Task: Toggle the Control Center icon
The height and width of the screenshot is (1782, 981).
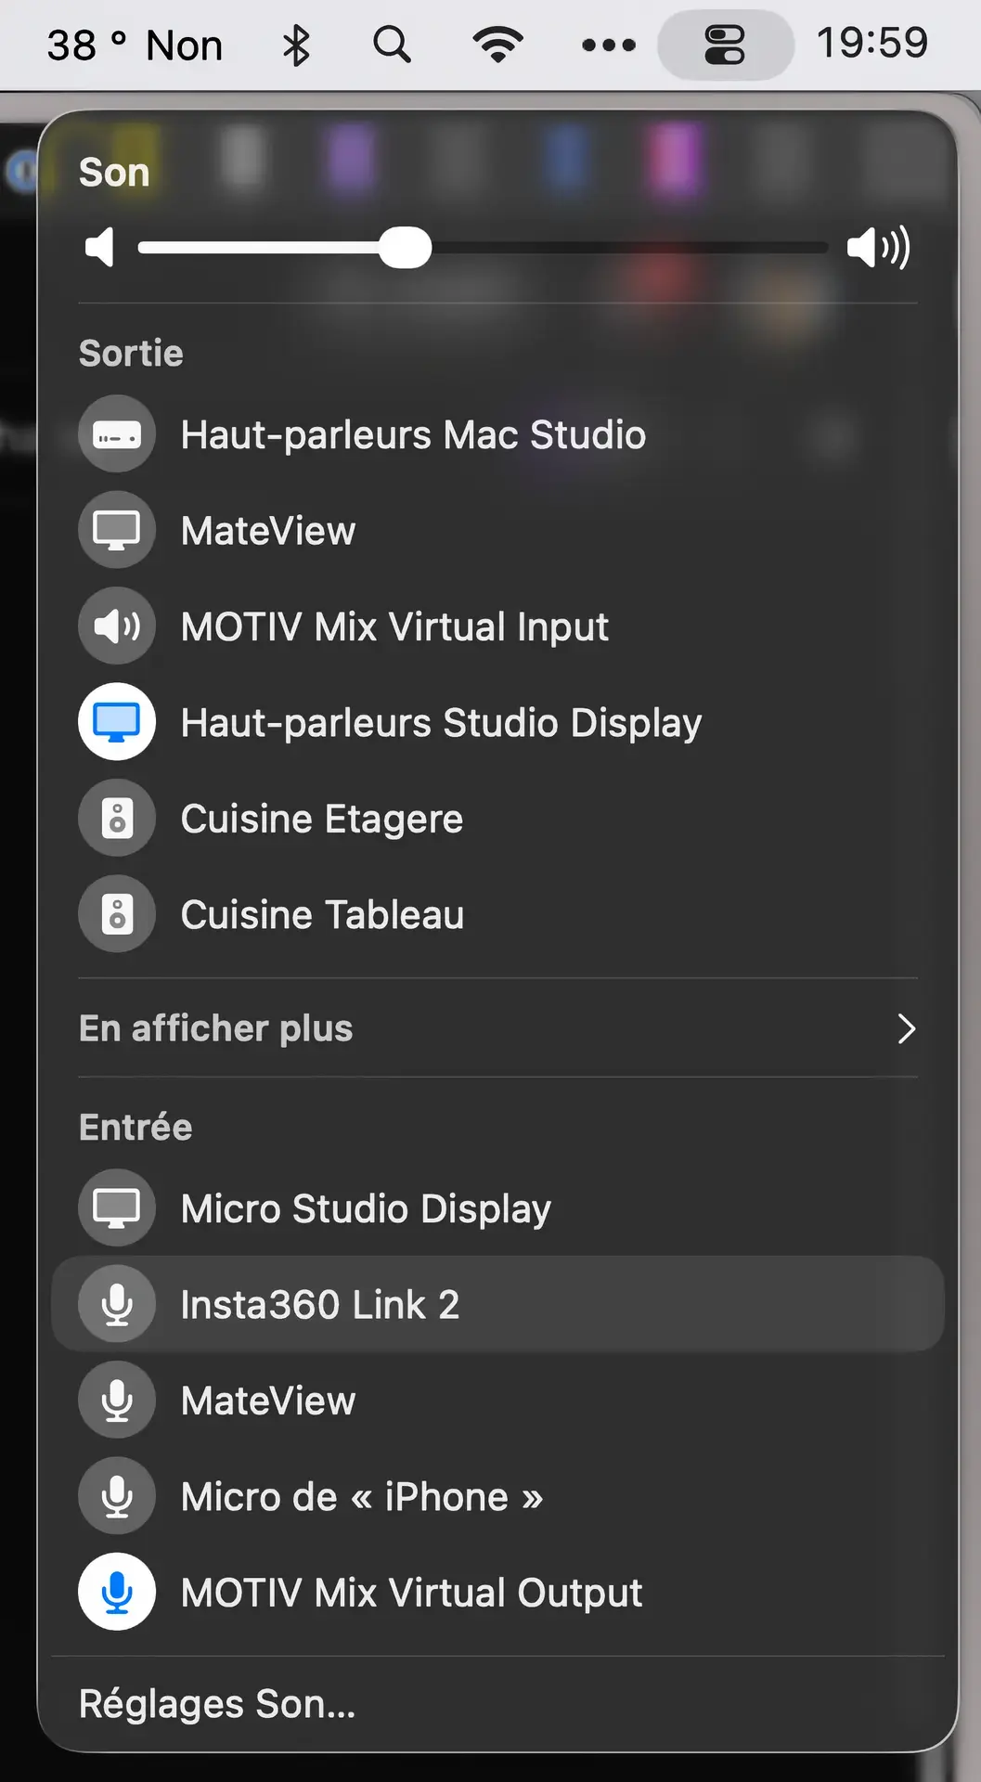Action: (725, 45)
